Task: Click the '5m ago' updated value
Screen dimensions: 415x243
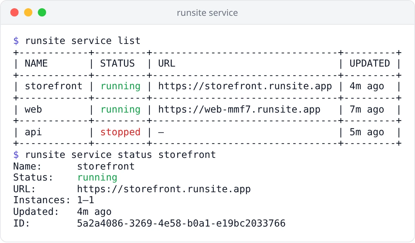Action: point(367,132)
